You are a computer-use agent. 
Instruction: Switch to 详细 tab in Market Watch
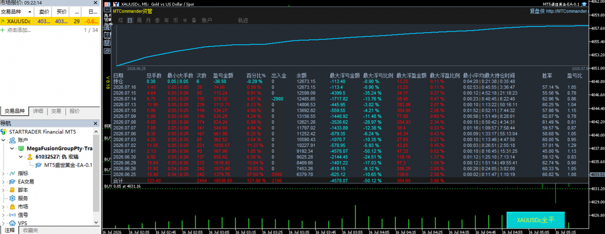[x=38, y=111]
